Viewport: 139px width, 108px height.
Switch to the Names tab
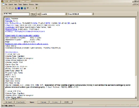click(x=32, y=102)
